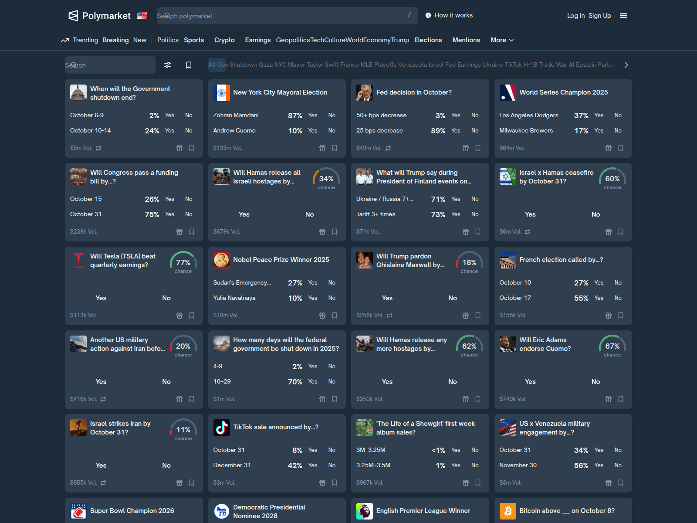Expand the More dropdown in navigation
This screenshot has height=523, width=697.
502,40
